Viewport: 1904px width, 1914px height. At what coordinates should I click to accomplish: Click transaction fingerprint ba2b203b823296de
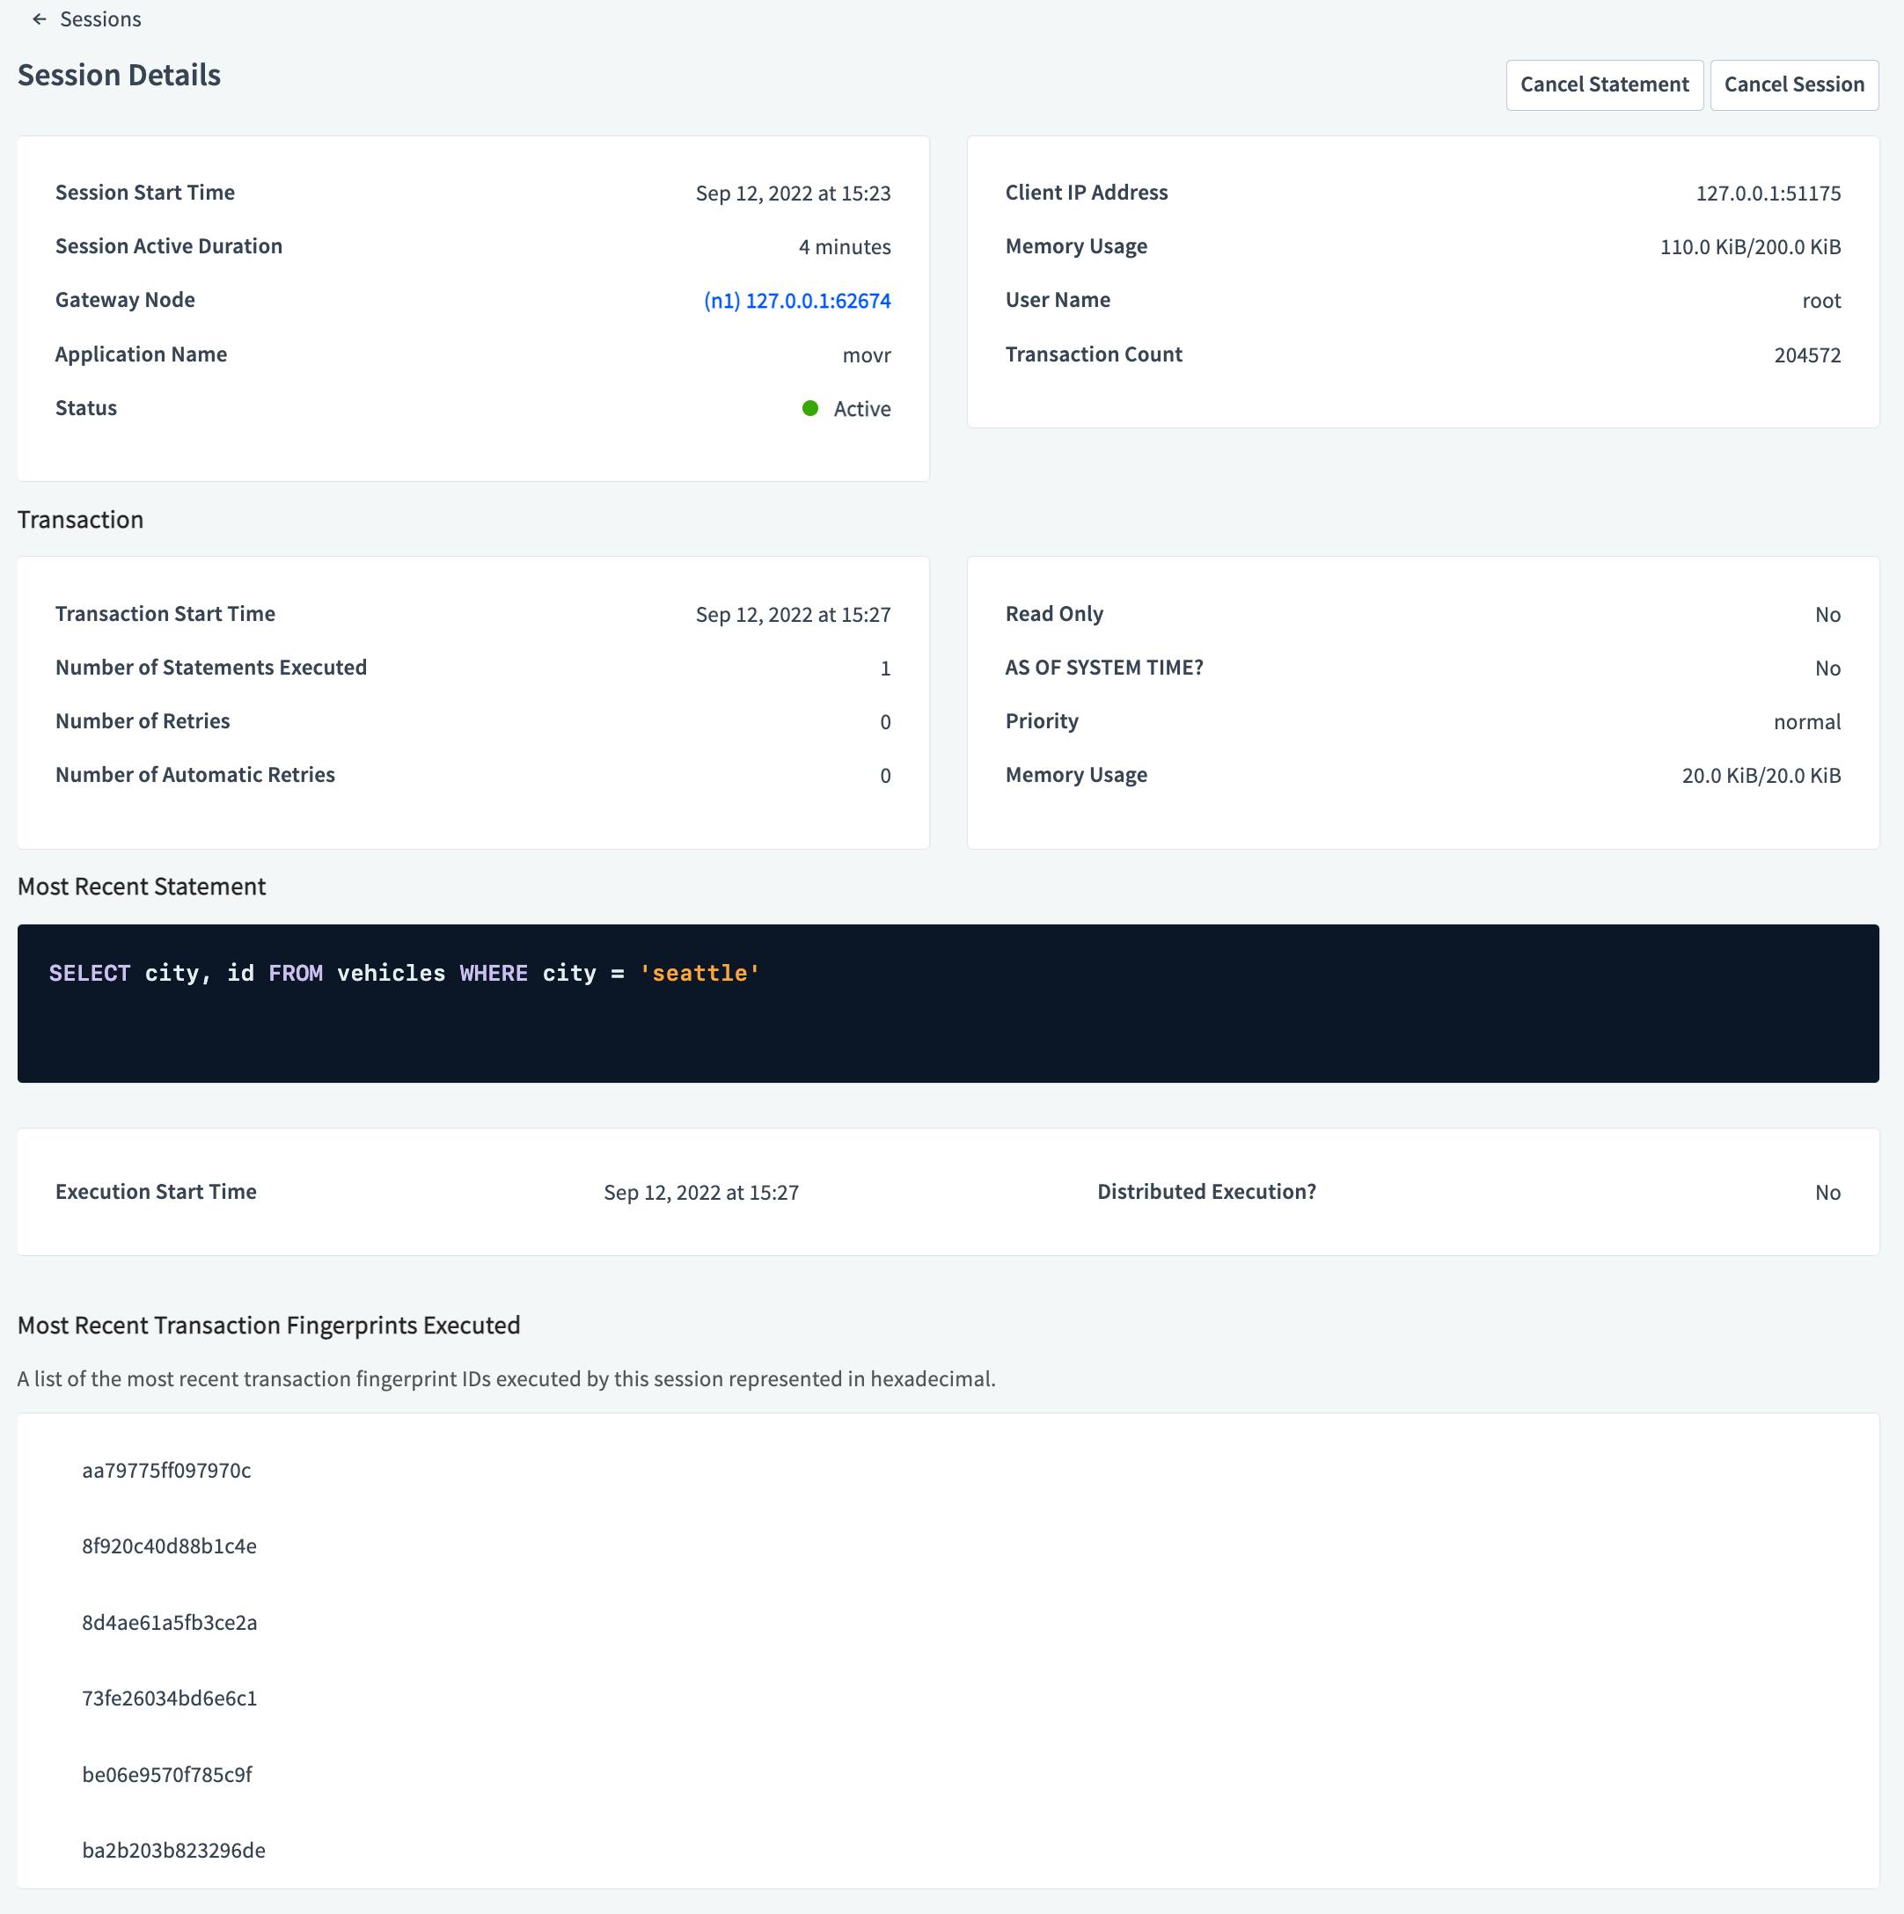pyautogui.click(x=172, y=1850)
